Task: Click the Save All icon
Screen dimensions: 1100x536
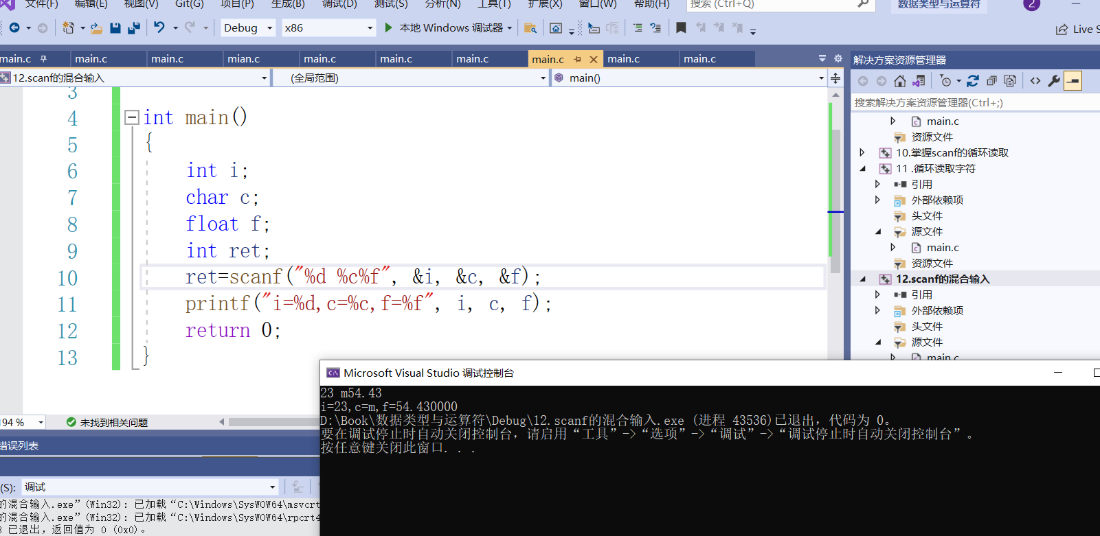Action: point(134,27)
